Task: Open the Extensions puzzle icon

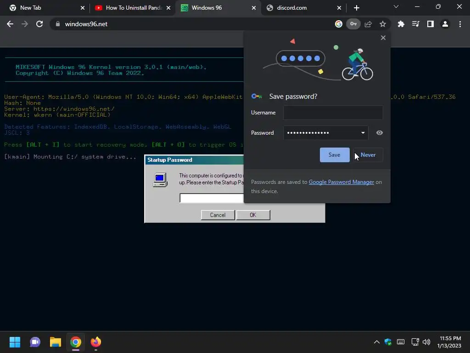Action: [401, 24]
